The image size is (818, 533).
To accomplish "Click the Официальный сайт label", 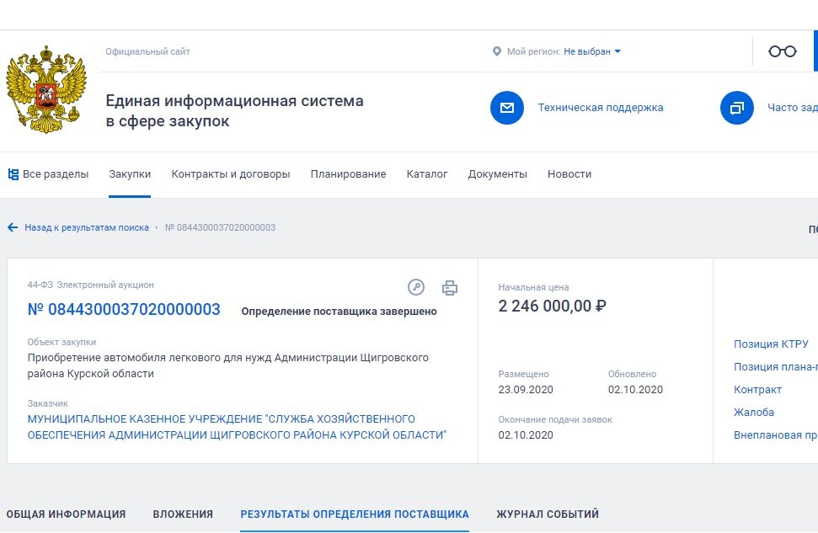I will click(147, 51).
